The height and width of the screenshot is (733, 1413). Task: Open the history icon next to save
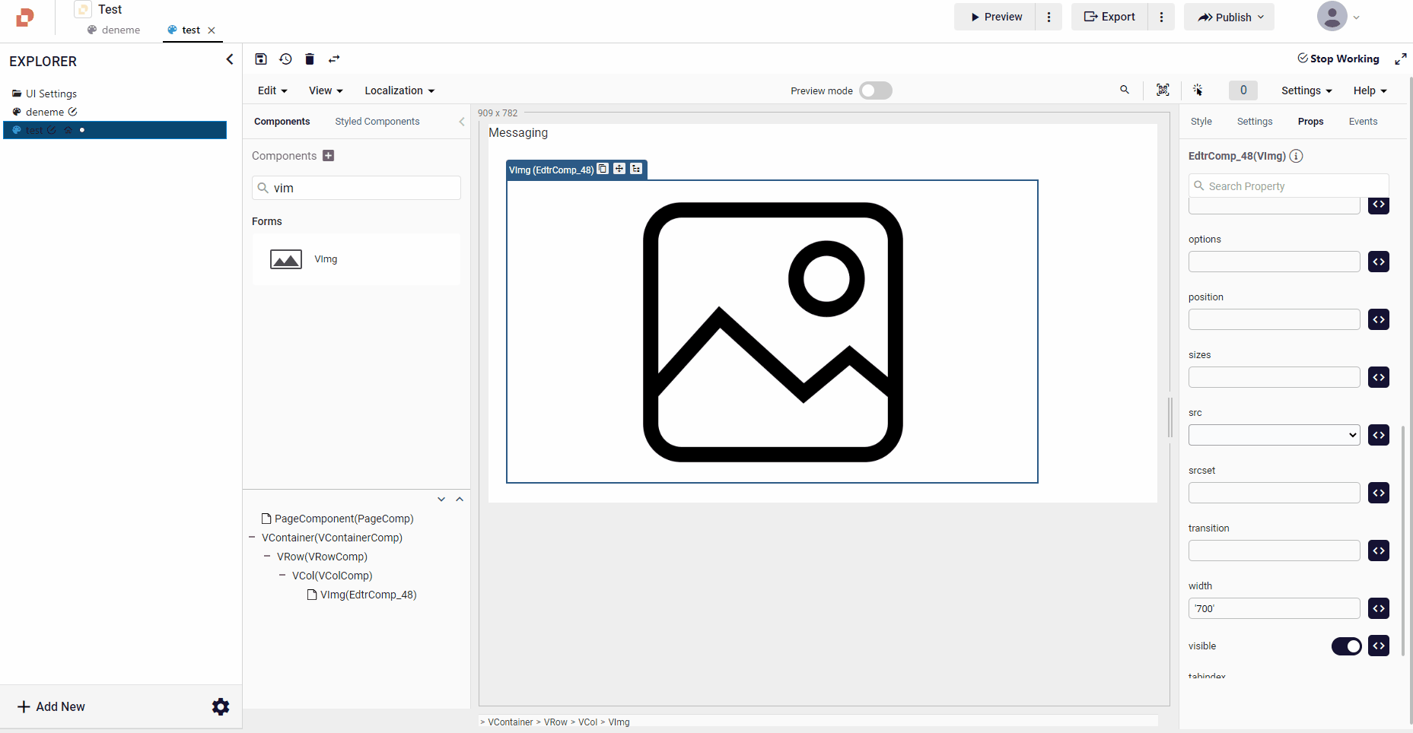coord(285,59)
